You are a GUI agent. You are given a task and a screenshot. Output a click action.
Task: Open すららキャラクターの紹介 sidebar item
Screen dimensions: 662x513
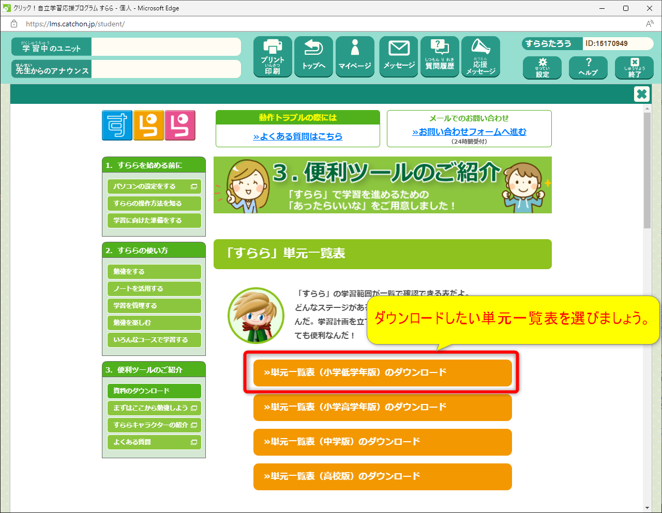pyautogui.click(x=154, y=425)
